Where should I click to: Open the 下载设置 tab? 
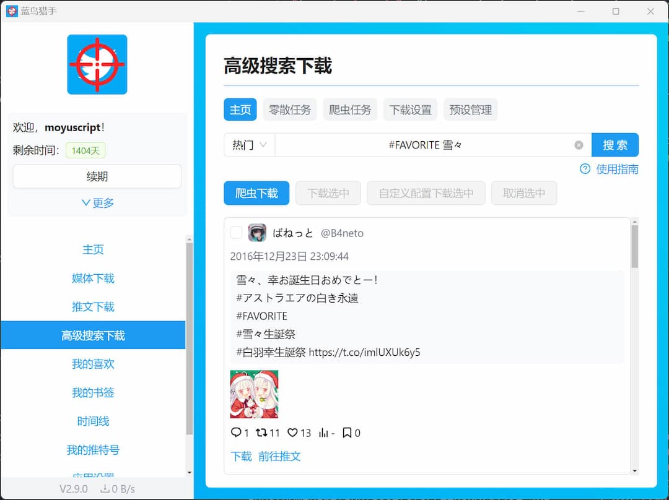pyautogui.click(x=410, y=109)
